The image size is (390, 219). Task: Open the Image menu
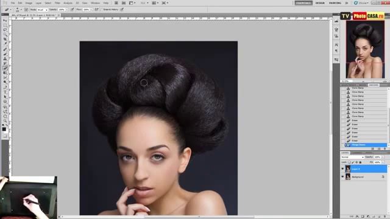coord(29,3)
